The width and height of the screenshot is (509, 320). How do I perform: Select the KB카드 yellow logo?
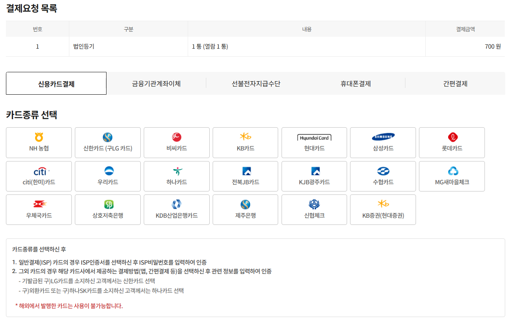[x=246, y=137]
